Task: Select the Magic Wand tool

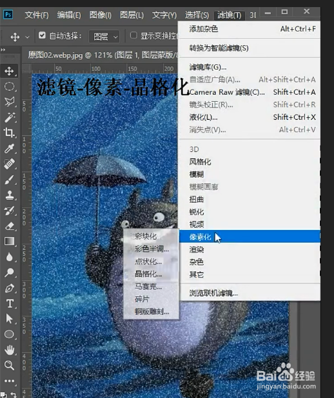Action: pos(10,117)
